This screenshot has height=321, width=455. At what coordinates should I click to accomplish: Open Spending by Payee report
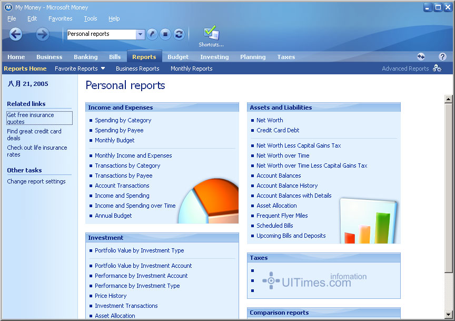click(119, 130)
